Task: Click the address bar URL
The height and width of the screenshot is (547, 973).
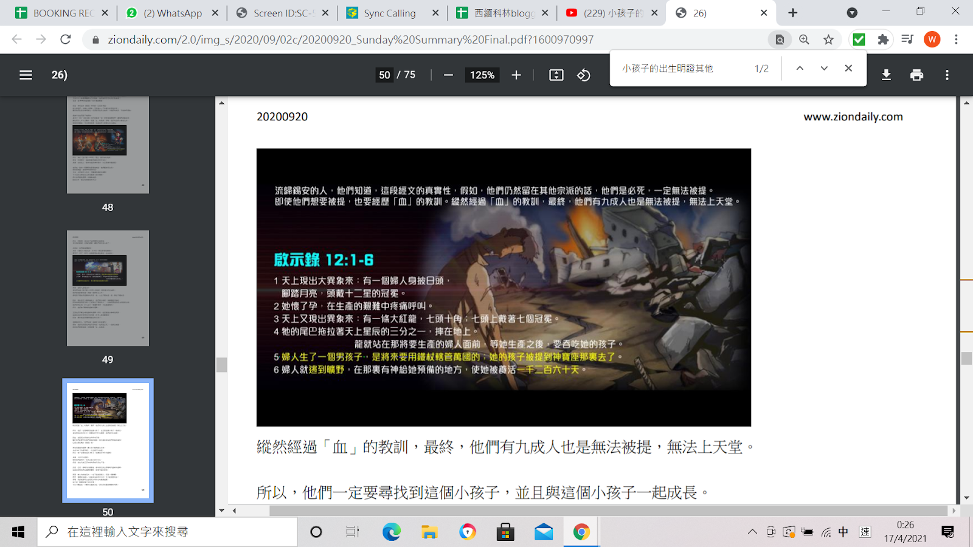Action: tap(351, 40)
